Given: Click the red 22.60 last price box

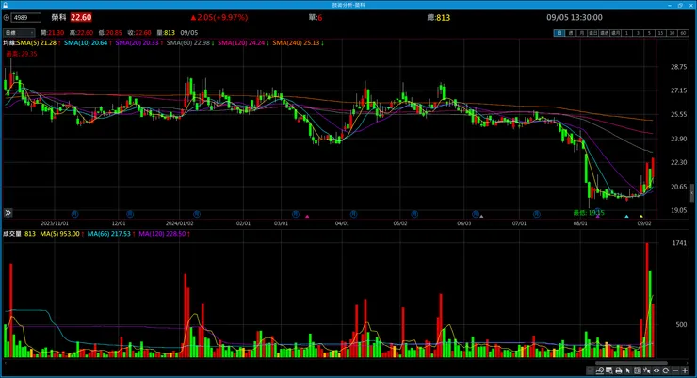Looking at the screenshot, I should pos(81,17).
